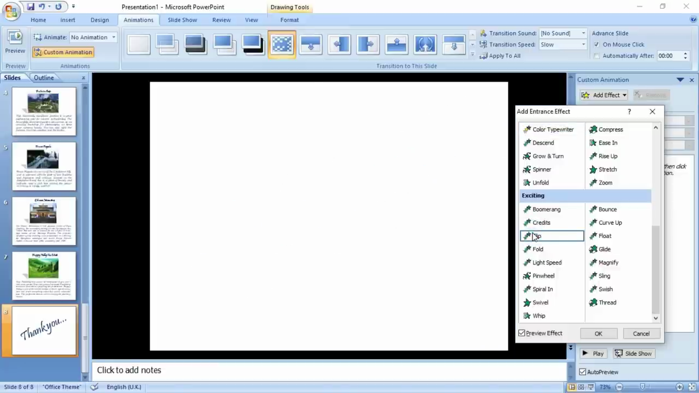Screen dimensions: 699x393
Task: Apply the highlighted Dissolve transition icon
Action: click(282, 44)
